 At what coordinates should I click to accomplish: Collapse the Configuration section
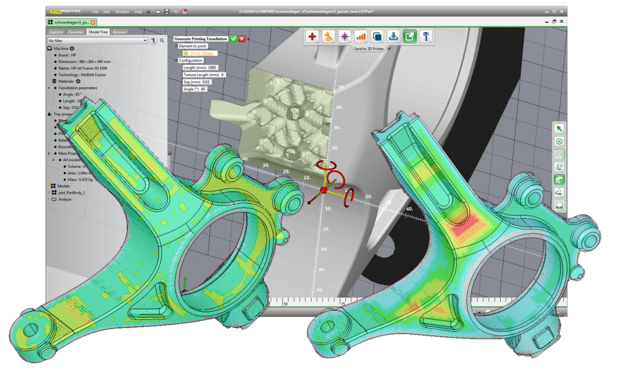[x=176, y=61]
